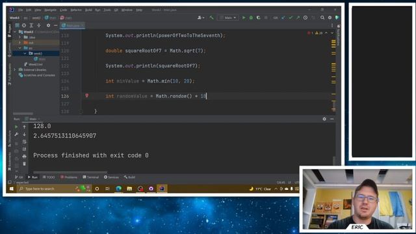Toggle scroll to end icon in Run console
416x234 pixels.
click(24, 149)
